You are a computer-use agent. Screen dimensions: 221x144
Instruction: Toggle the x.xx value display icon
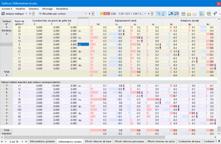[x=176, y=14]
